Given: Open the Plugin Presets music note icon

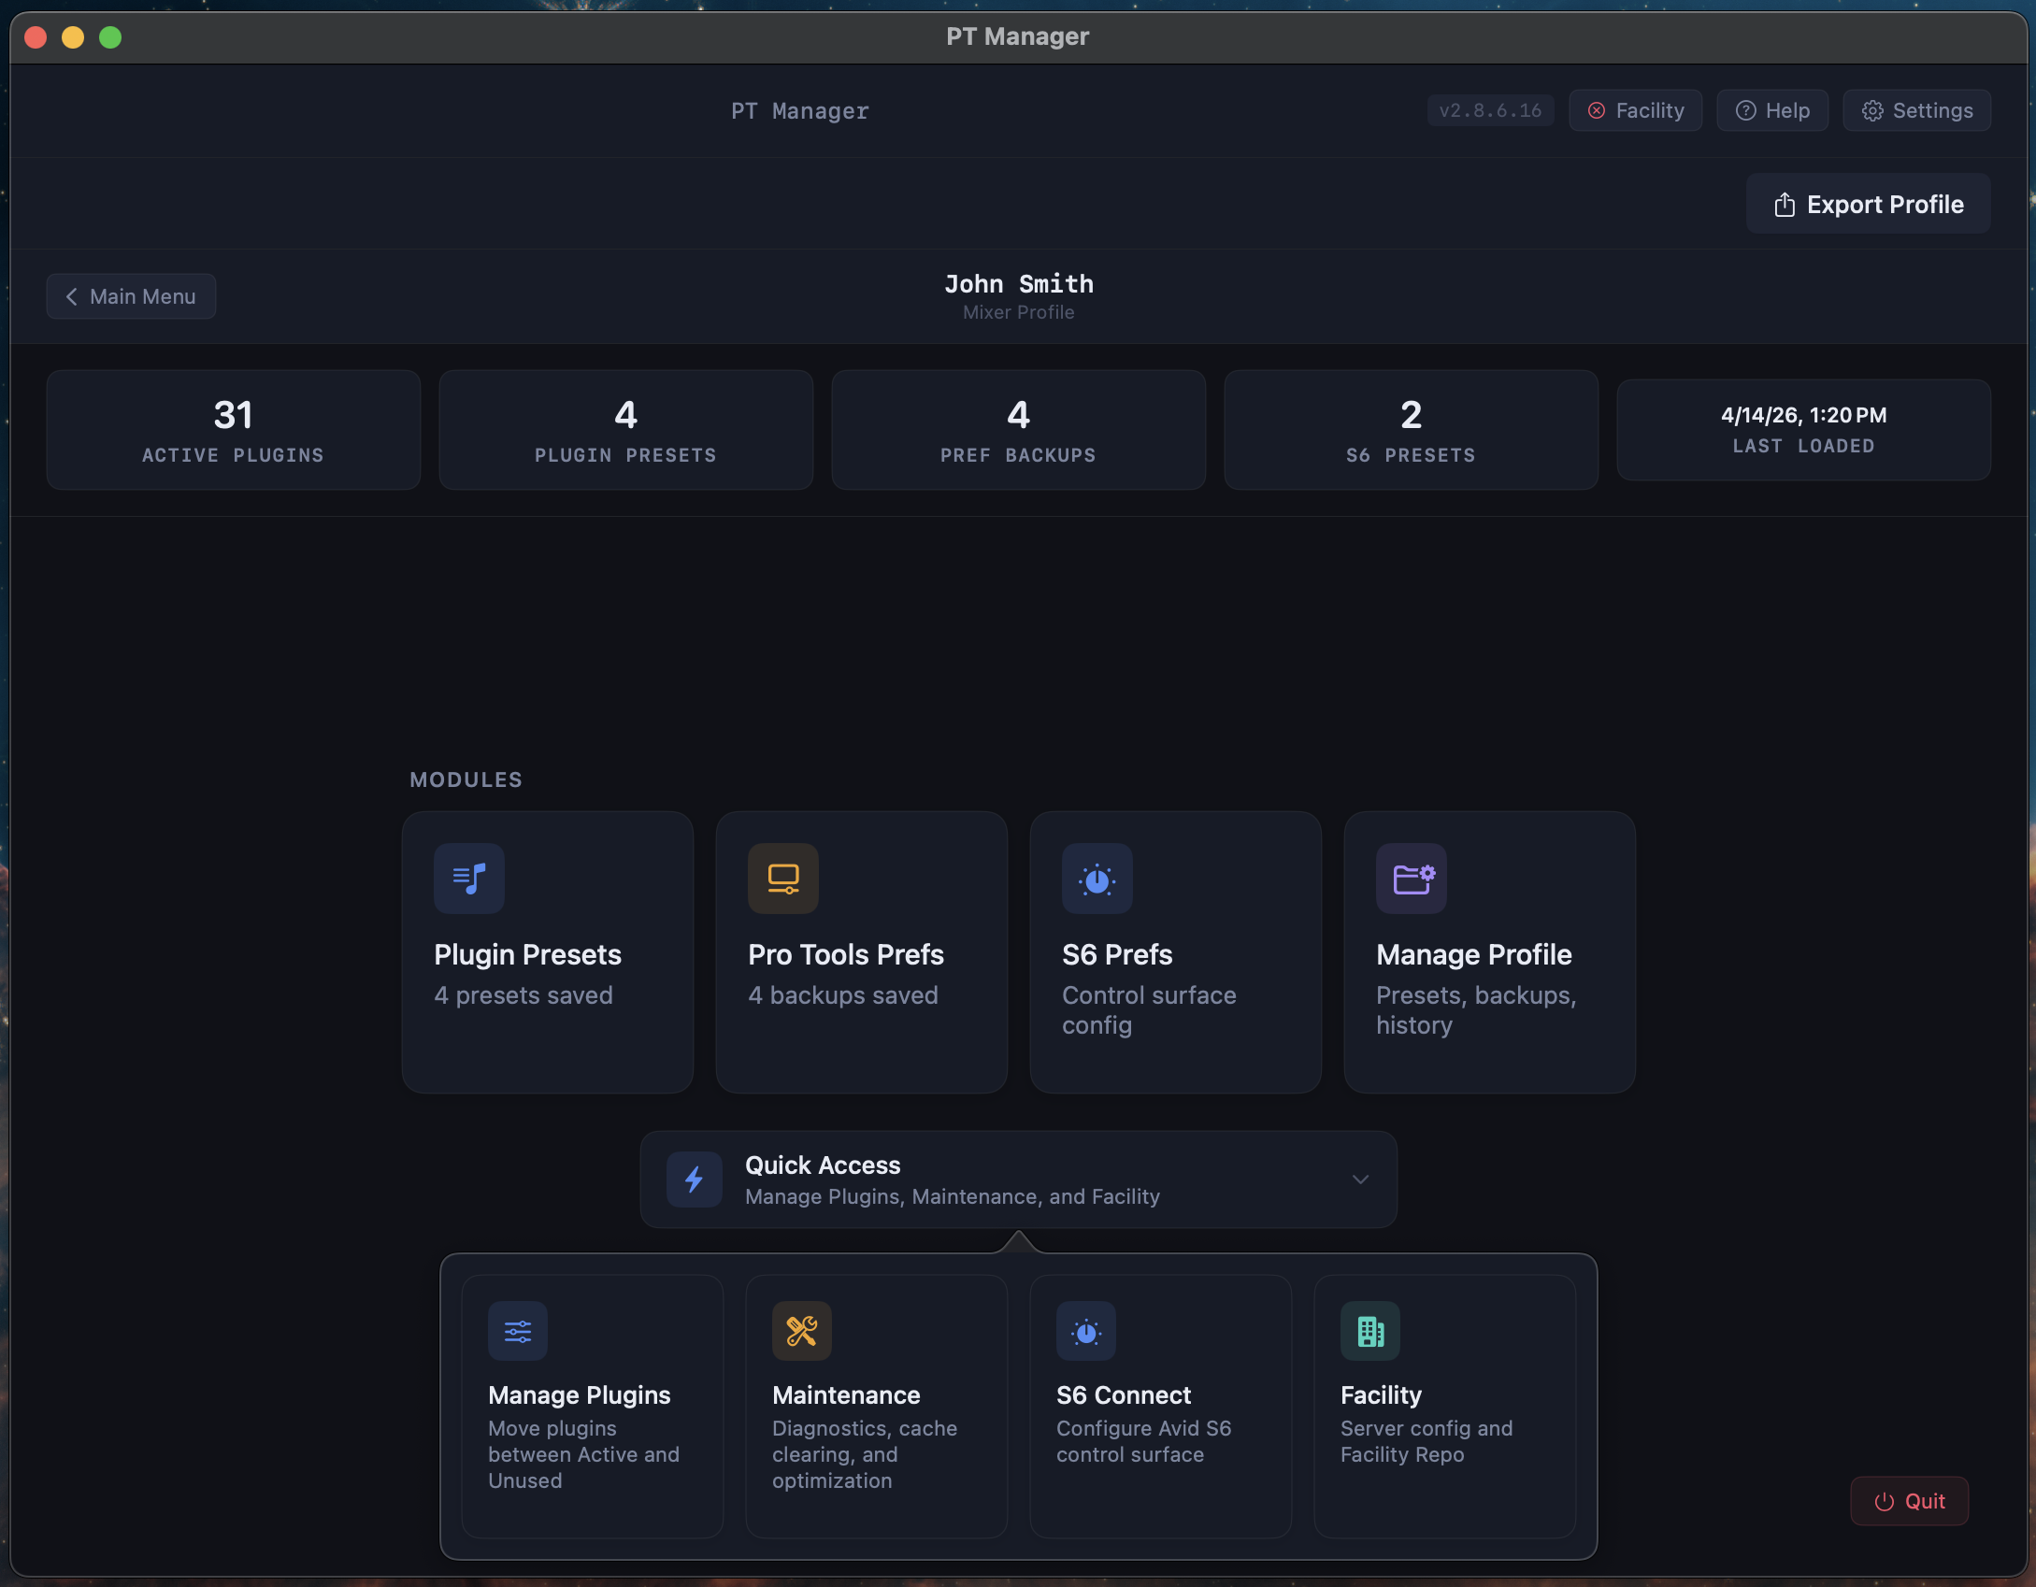Looking at the screenshot, I should (469, 879).
